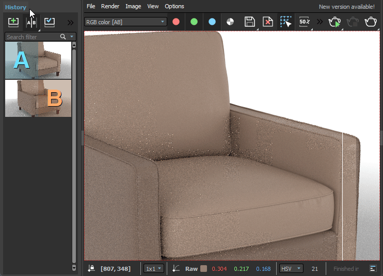
Task: Toggle the red channel circle
Action: point(176,22)
